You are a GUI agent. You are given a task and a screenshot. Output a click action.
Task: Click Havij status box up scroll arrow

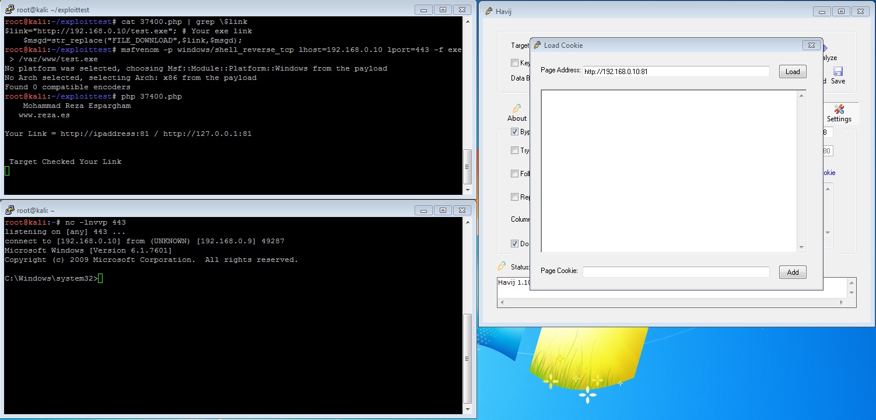(852, 283)
